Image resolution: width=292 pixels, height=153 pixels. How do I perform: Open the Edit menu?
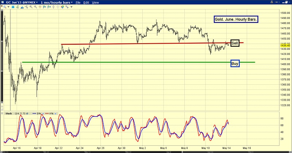tap(86, 2)
